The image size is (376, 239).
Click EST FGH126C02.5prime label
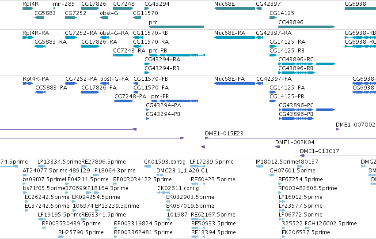tap(330, 224)
